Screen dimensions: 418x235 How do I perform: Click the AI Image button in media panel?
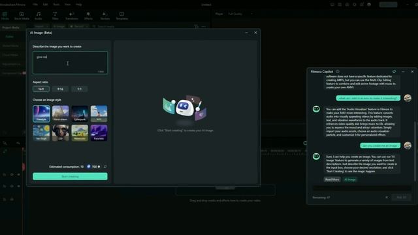[59, 26]
